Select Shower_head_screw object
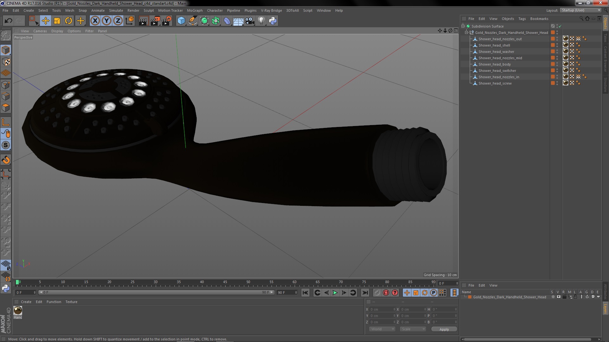Image resolution: width=609 pixels, height=342 pixels. [x=495, y=83]
